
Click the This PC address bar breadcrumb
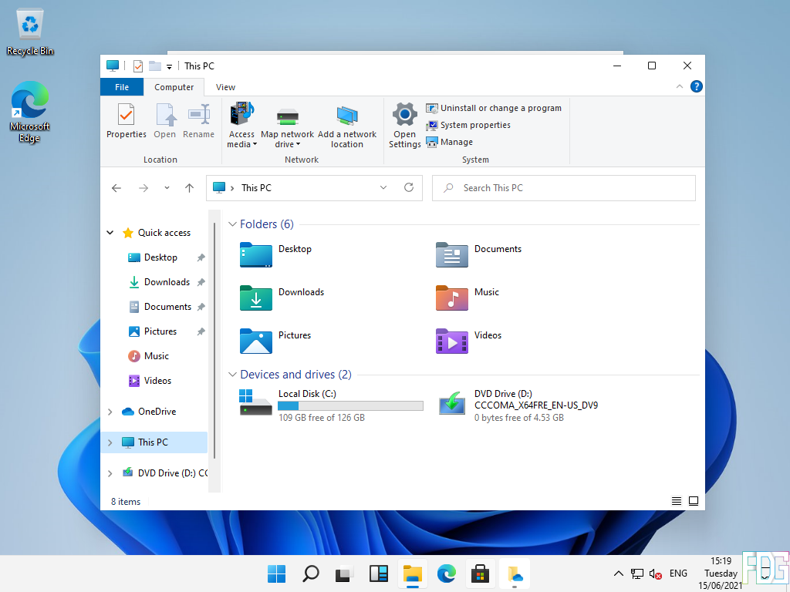256,188
